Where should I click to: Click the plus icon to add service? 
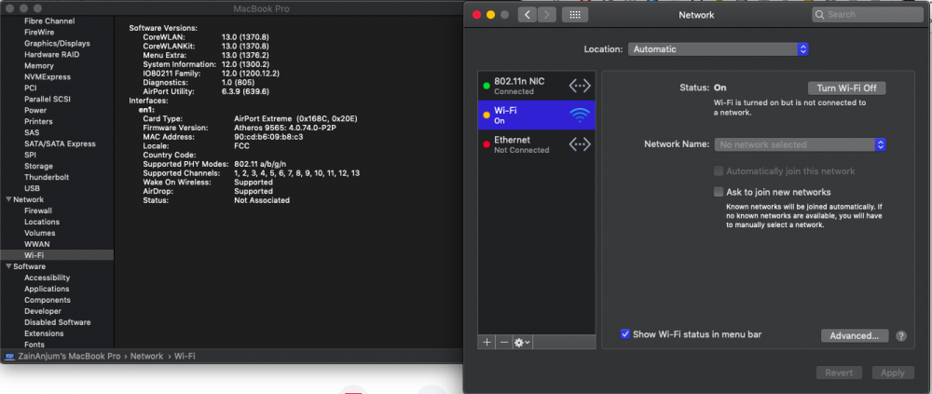487,342
